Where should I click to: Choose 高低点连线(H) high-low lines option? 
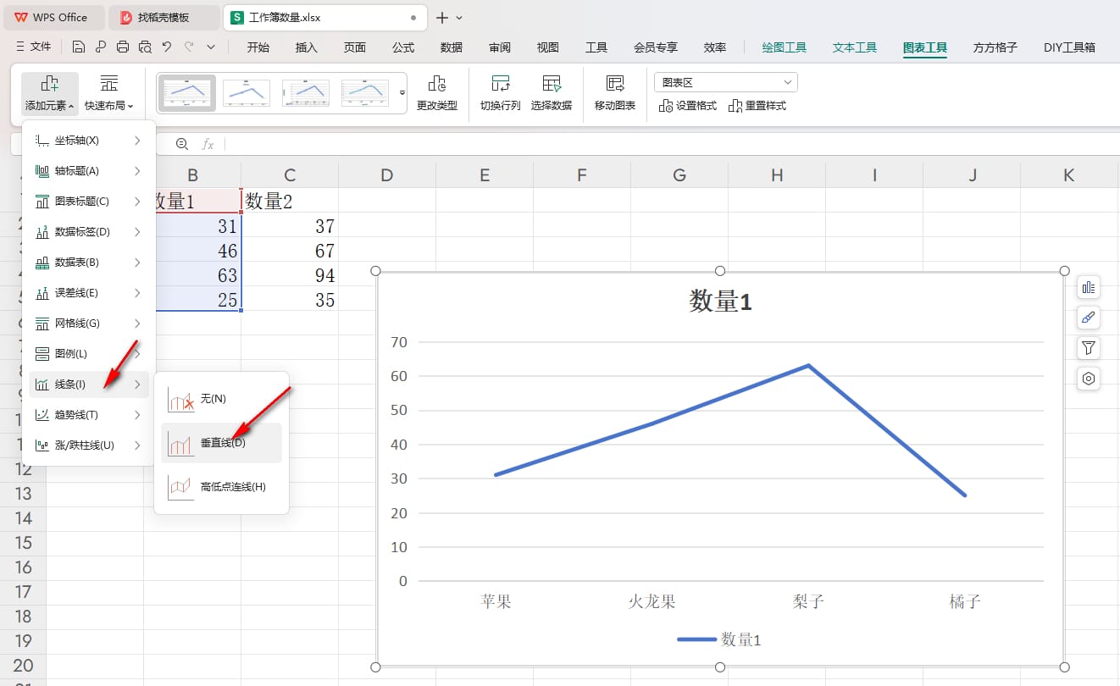coord(221,487)
